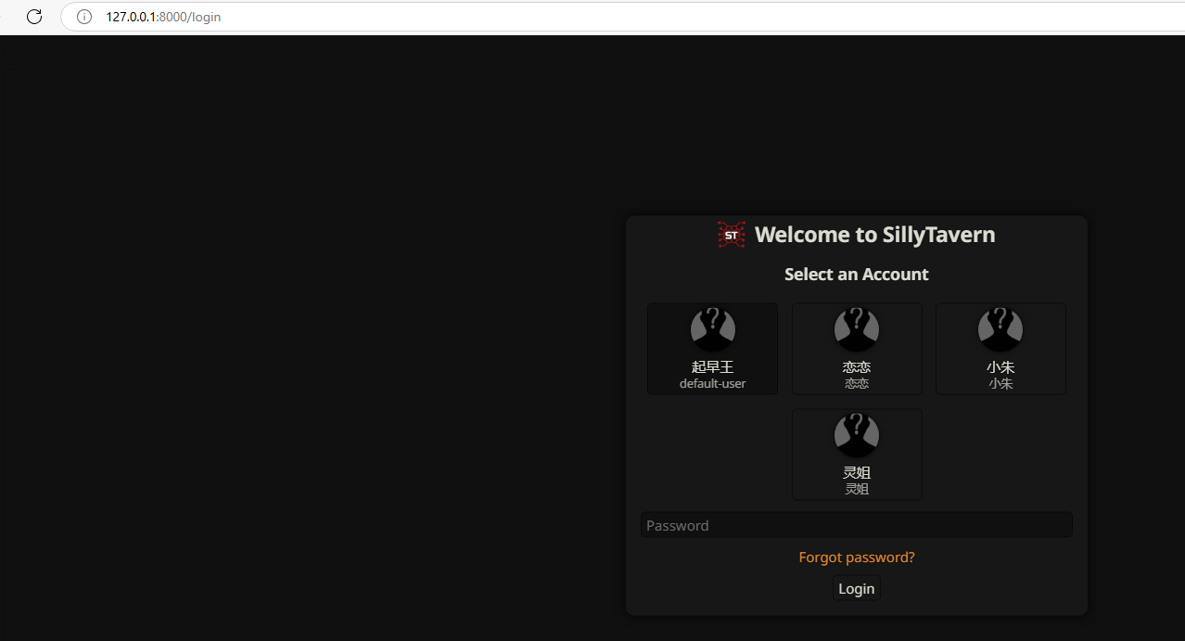This screenshot has height=641, width=1185.
Task: Click the avatar icon of 灵姐
Action: coord(857,435)
